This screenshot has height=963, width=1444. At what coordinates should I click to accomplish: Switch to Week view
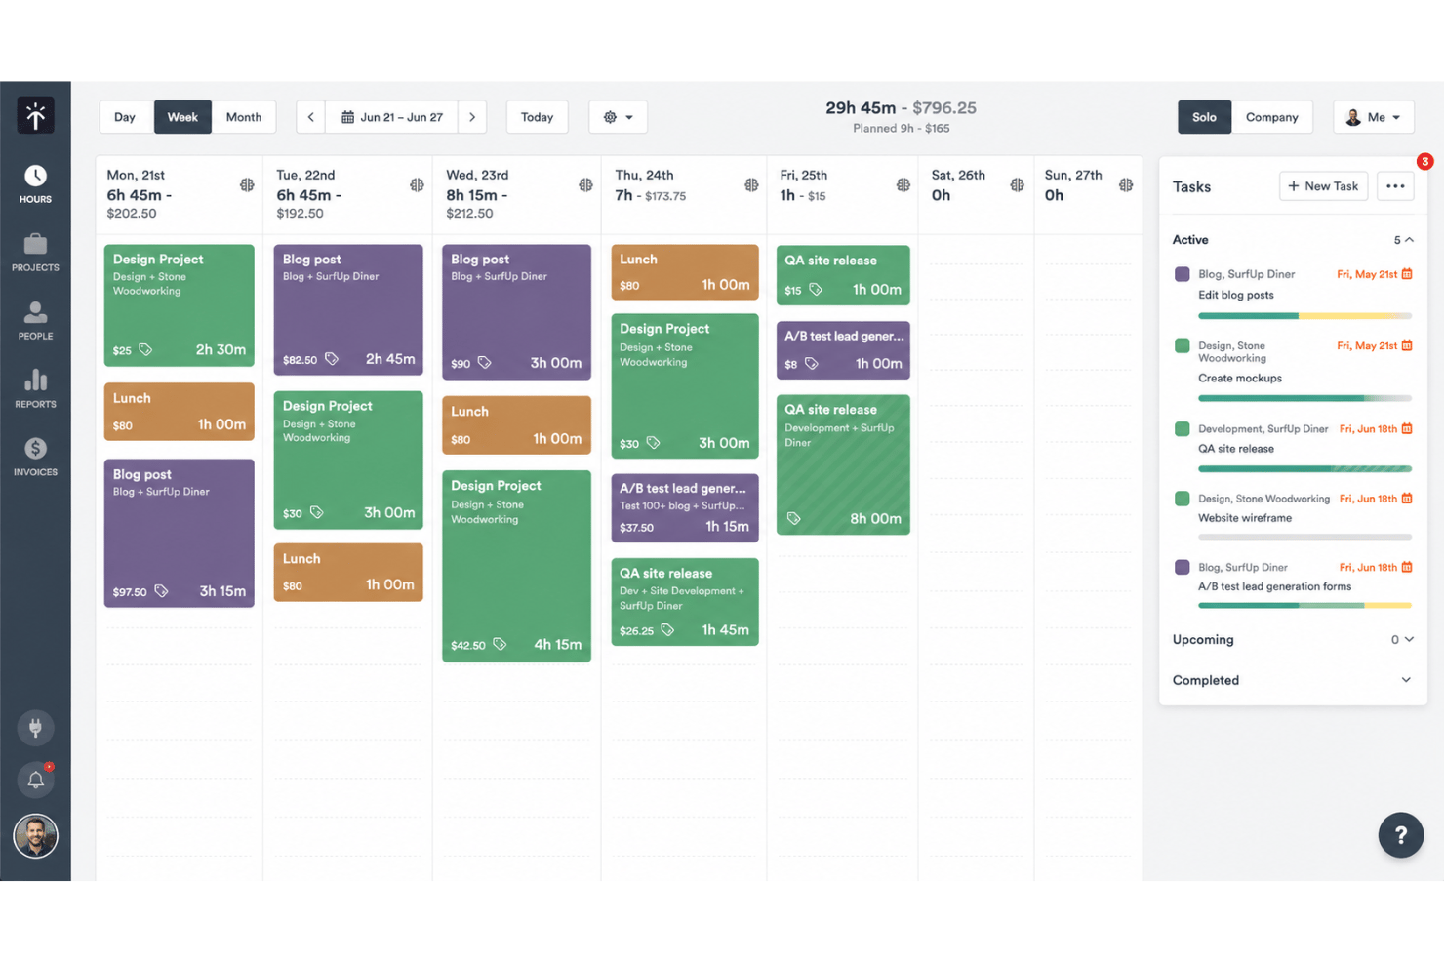coord(182,117)
